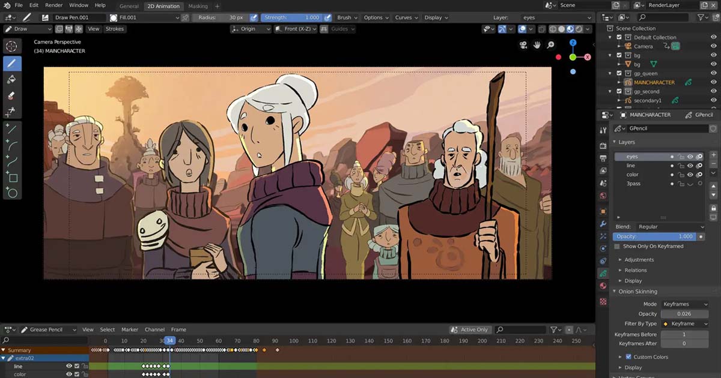Disable Custom Colors checkbox

[628, 357]
